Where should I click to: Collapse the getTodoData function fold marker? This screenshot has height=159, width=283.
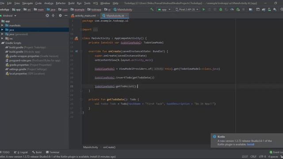click(81, 99)
